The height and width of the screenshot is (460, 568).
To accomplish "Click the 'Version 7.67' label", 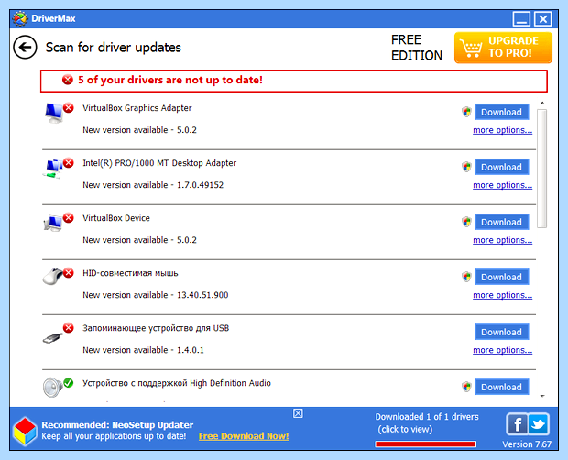I will click(x=527, y=444).
